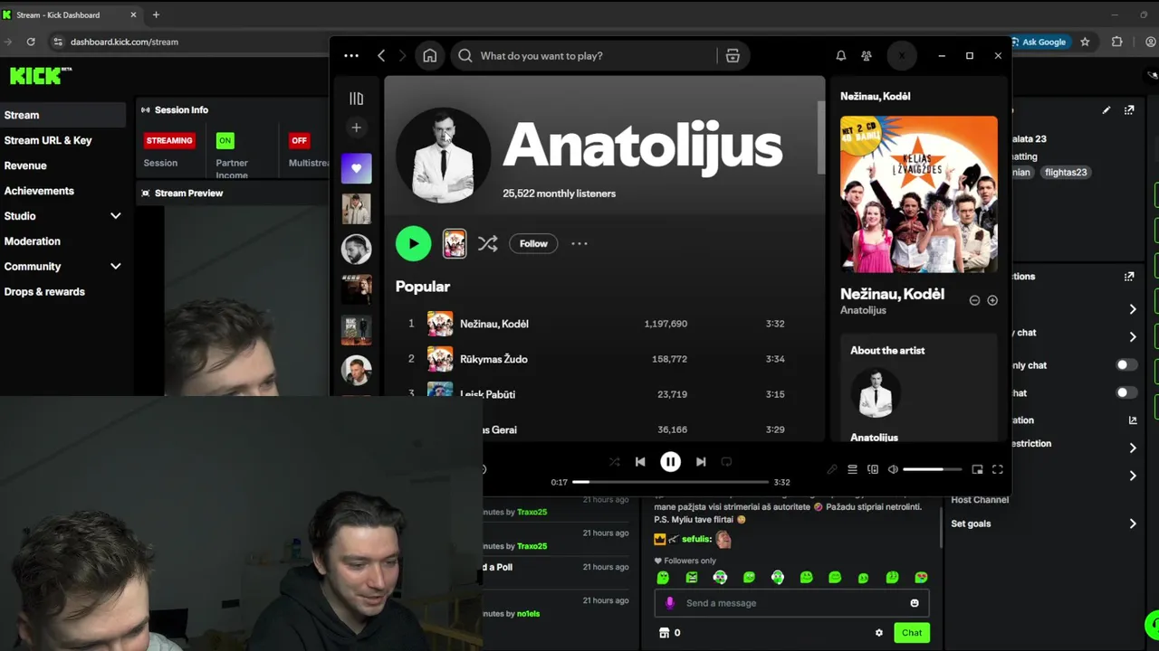Enter Spotify full screen mode

click(998, 469)
